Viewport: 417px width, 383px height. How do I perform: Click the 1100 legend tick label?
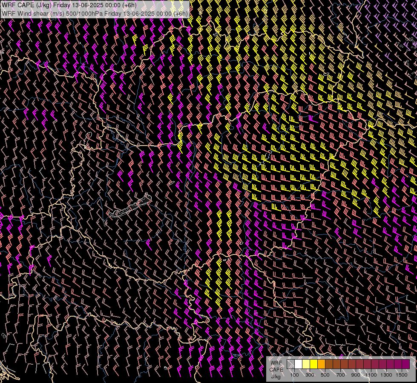tap(371, 375)
